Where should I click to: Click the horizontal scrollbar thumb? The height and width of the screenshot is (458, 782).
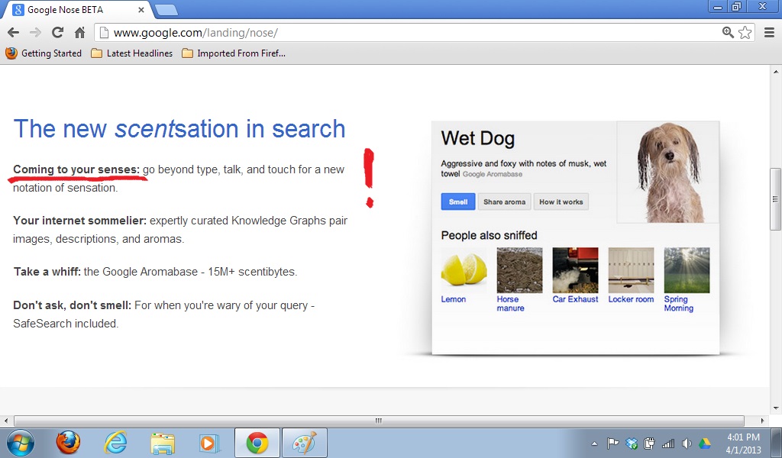[x=379, y=421]
